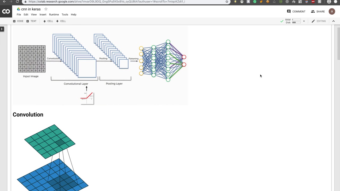Viewport: 340px width, 191px height.
Task: Click the notebook title cnn in keras
Action: point(31,9)
